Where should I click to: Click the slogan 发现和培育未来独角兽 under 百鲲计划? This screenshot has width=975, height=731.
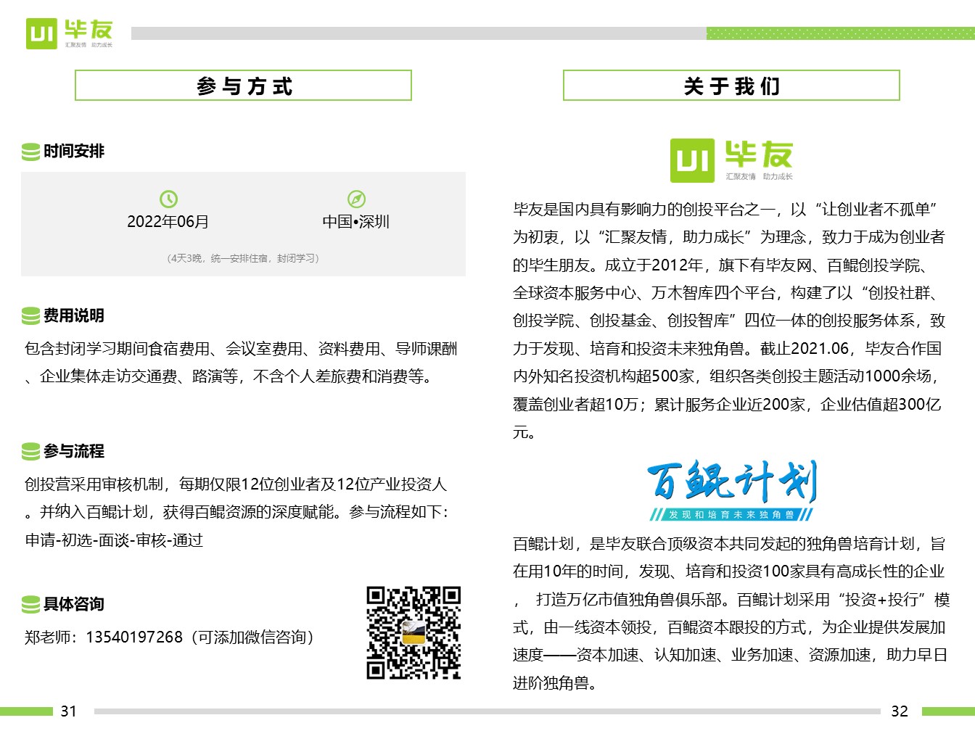coord(731,515)
